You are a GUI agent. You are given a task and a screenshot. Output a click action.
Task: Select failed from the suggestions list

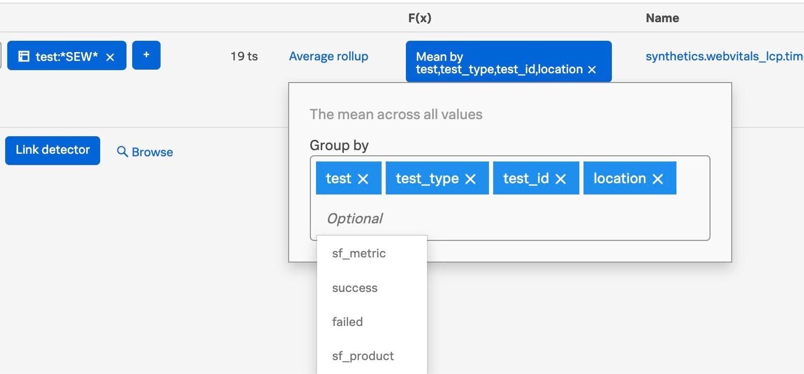click(347, 321)
